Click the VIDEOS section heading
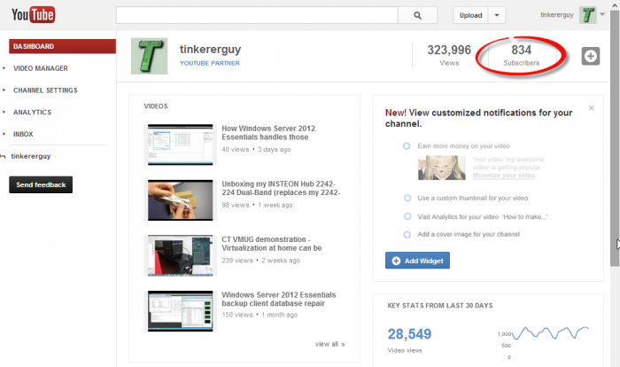This screenshot has height=367, width=620. (156, 106)
